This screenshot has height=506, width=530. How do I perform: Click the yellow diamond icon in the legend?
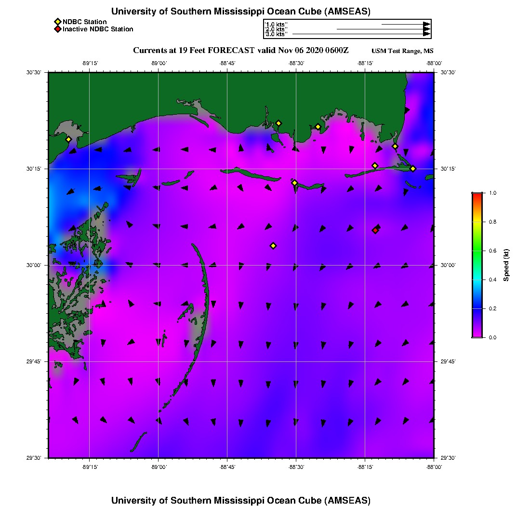57,22
